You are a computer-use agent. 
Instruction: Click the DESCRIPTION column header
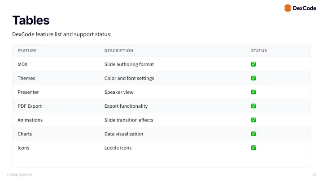tap(118, 51)
